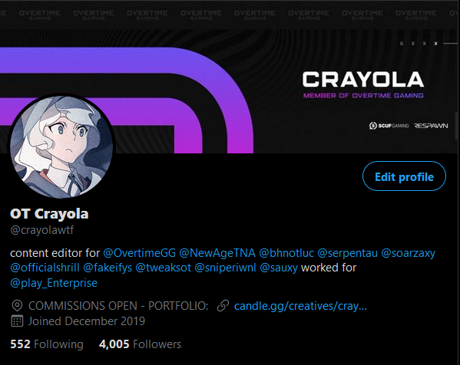
Task: Visit the @bhnotluc mentioned profile
Action: pyautogui.click(x=286, y=253)
